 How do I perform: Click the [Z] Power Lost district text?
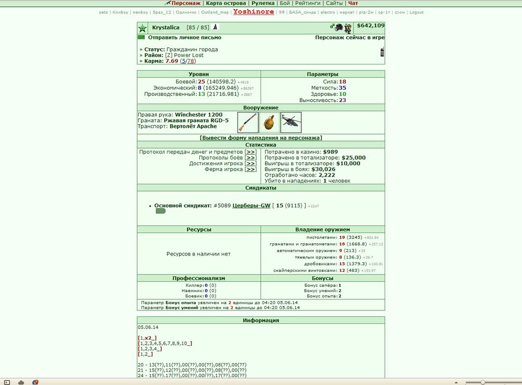click(x=184, y=55)
